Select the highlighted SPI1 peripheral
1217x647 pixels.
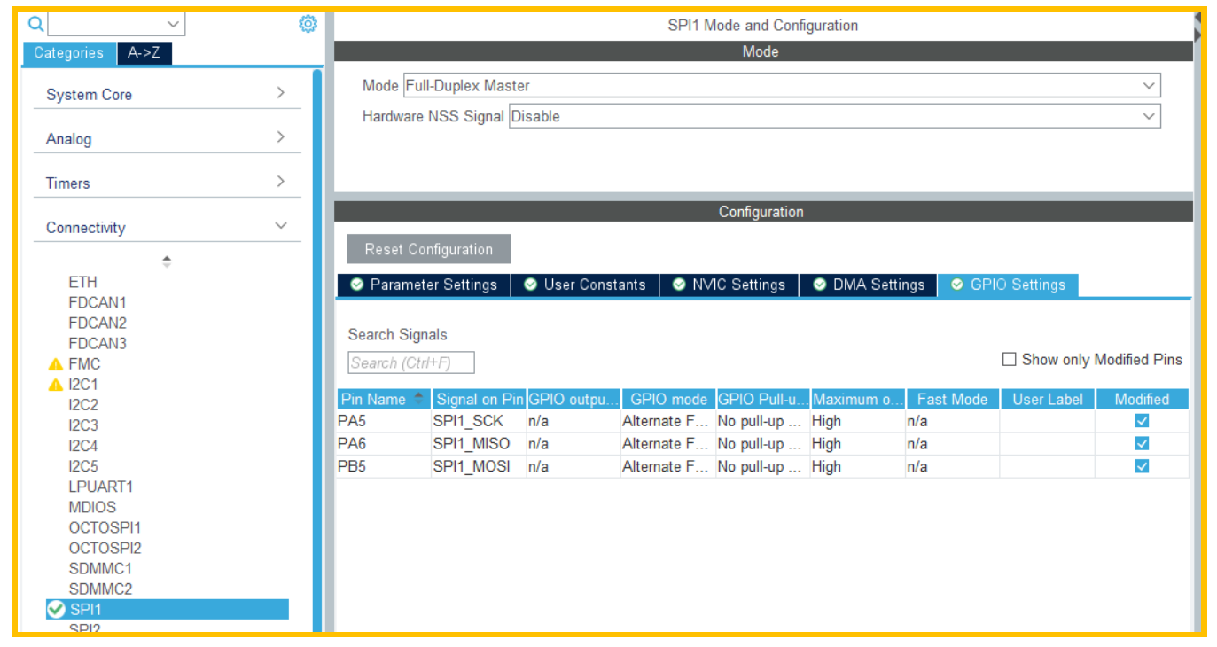pos(167,609)
